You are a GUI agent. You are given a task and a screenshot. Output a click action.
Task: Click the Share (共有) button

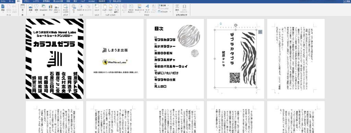pyautogui.click(x=348, y=1)
